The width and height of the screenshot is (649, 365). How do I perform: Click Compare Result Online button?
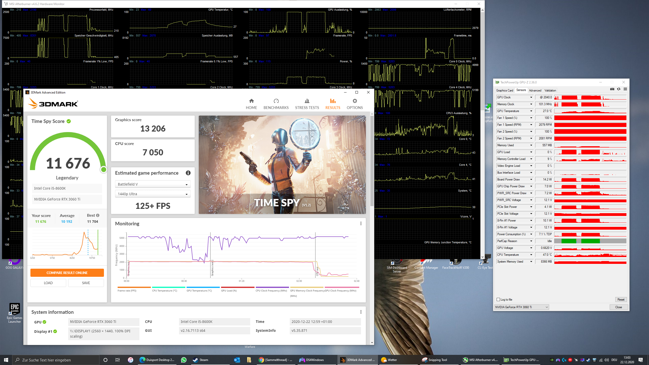click(x=67, y=273)
